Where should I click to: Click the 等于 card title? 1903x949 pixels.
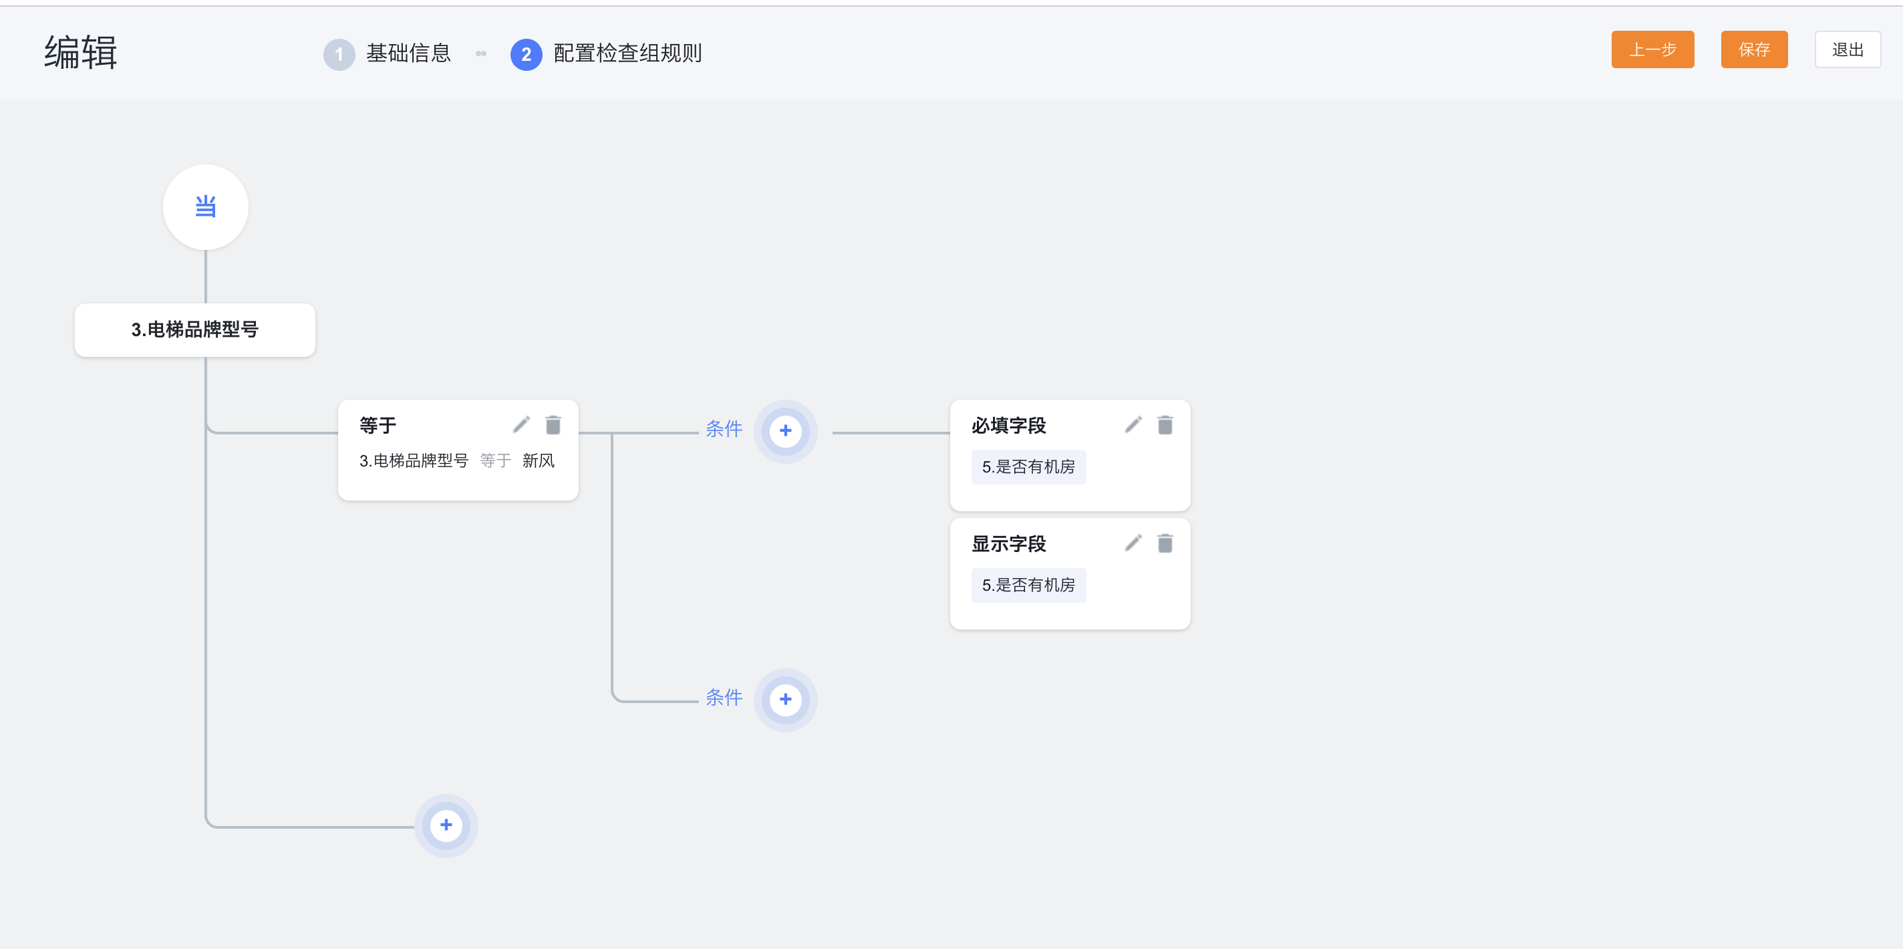(378, 426)
